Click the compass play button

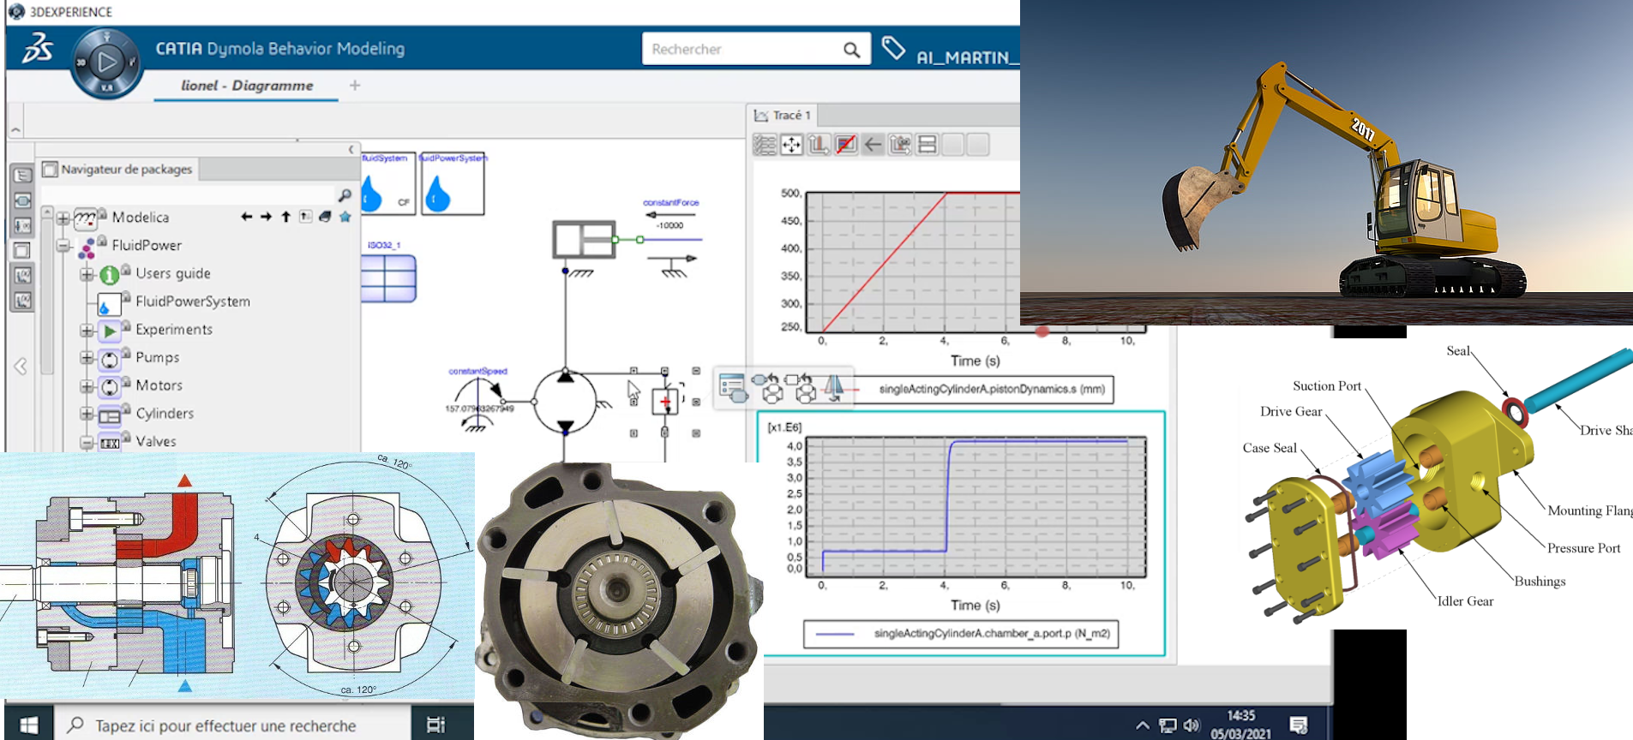click(106, 63)
